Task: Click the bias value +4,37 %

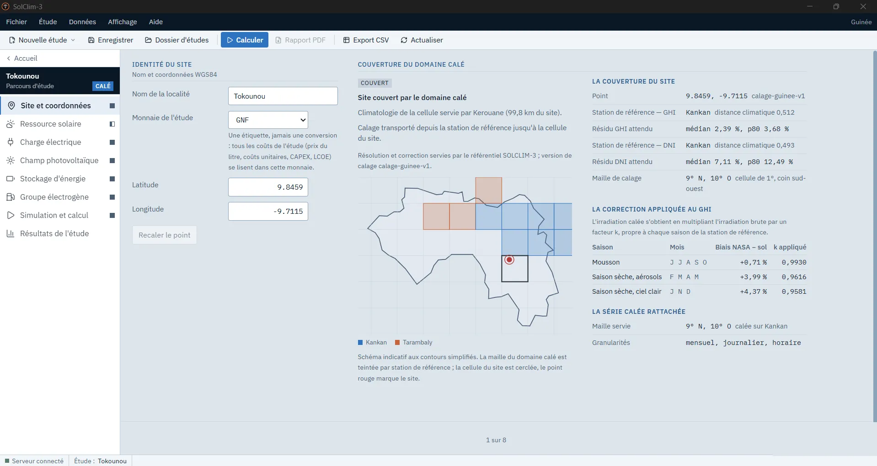Action: (x=753, y=291)
